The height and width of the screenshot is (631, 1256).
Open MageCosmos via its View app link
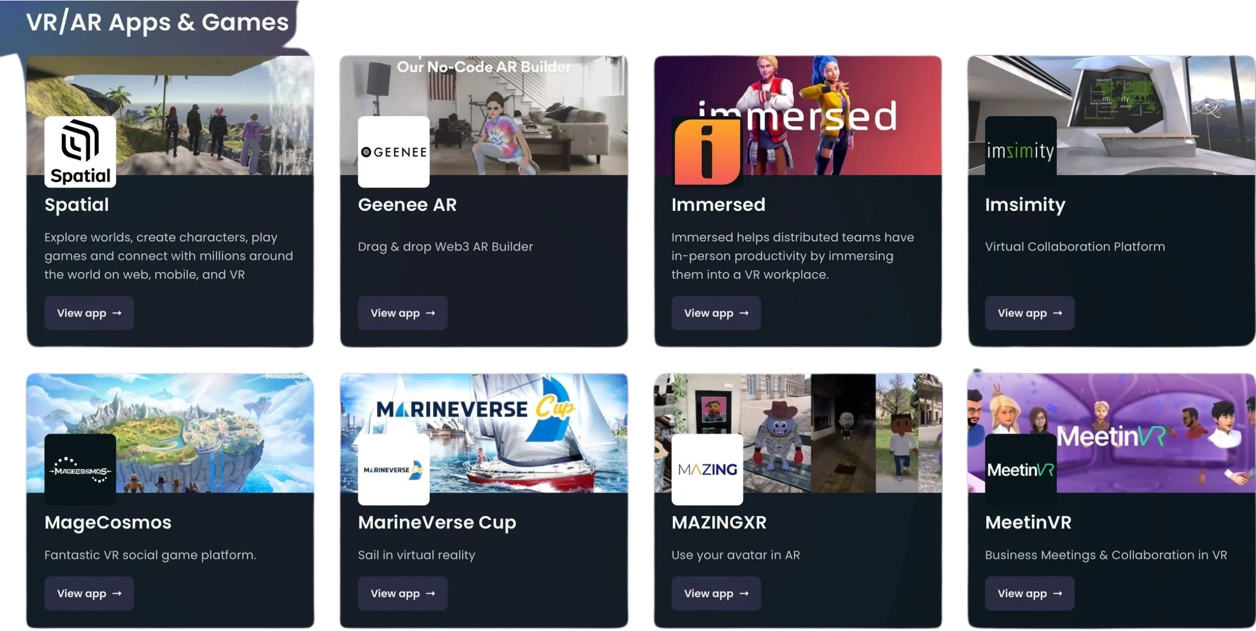pyautogui.click(x=89, y=593)
